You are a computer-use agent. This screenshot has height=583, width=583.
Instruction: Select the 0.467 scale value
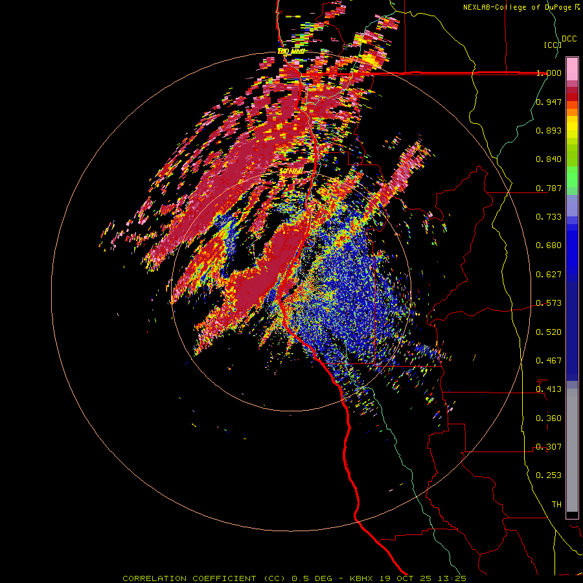(549, 361)
